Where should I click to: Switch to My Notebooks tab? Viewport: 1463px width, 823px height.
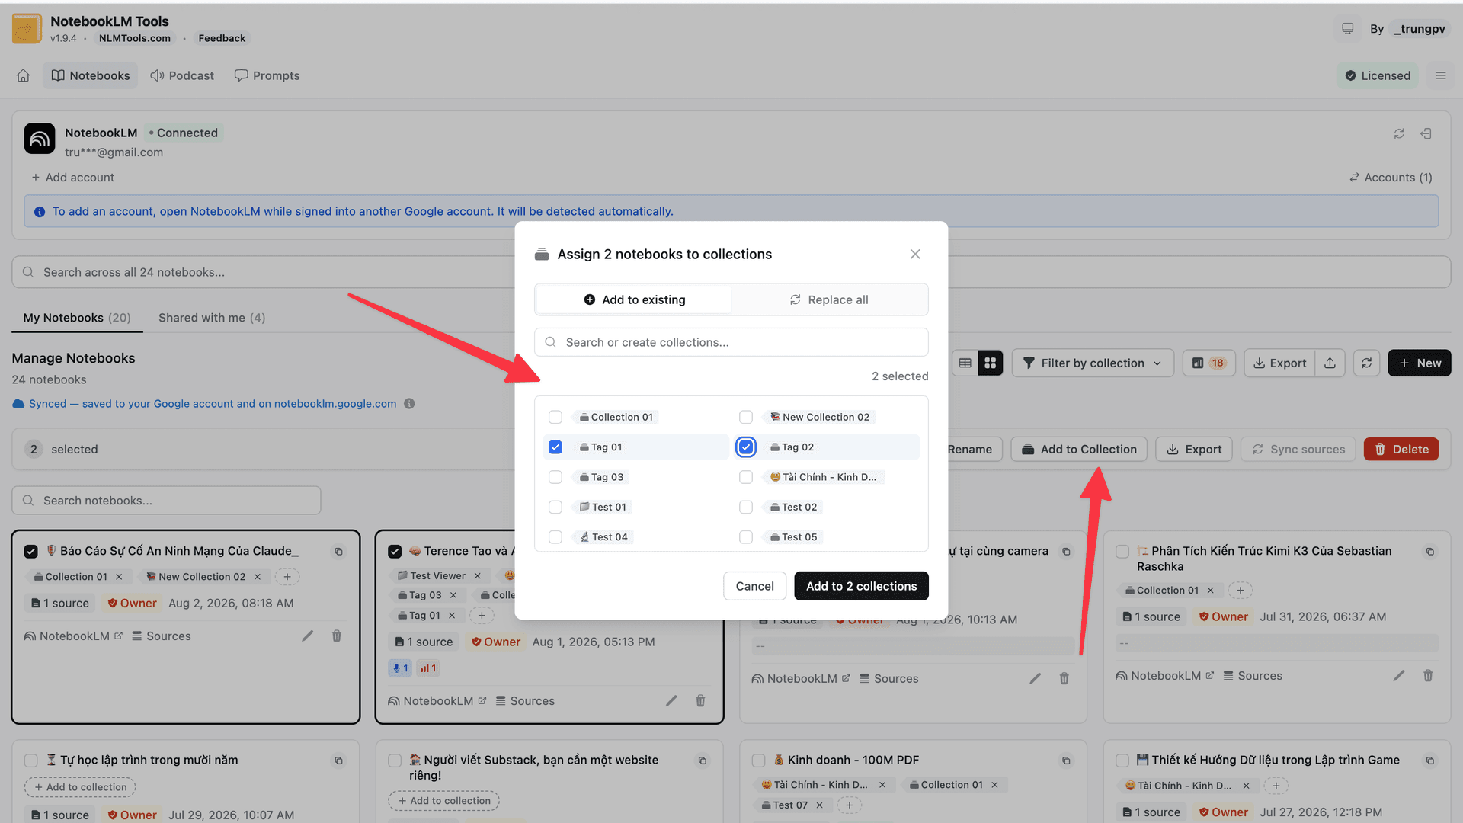[77, 318]
